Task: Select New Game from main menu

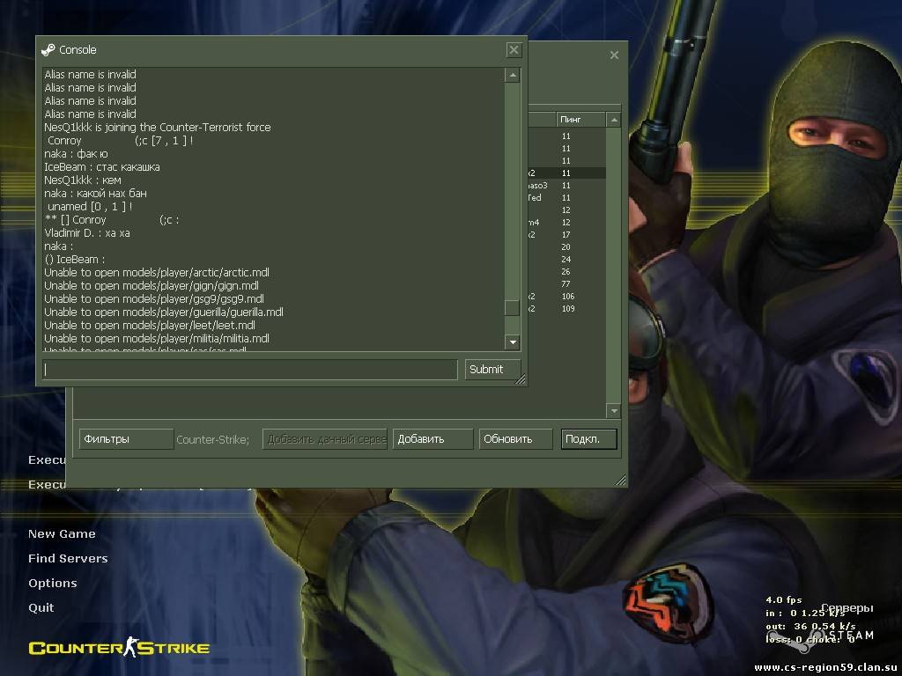Action: coord(63,534)
